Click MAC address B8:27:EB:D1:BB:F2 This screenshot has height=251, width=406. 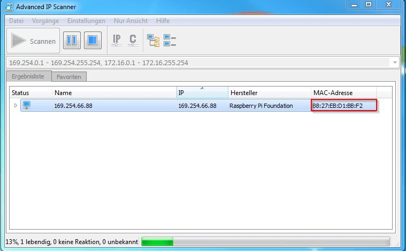[x=338, y=106]
